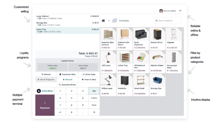
Task: Open Mitchell Admin user avatar
Action: 161,11
